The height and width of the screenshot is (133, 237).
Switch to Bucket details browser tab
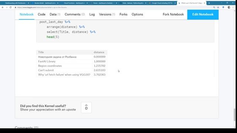click(45, 3)
